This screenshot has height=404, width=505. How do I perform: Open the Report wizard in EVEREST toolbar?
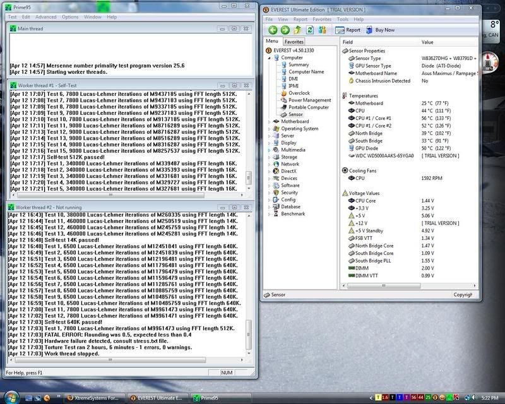pos(348,30)
